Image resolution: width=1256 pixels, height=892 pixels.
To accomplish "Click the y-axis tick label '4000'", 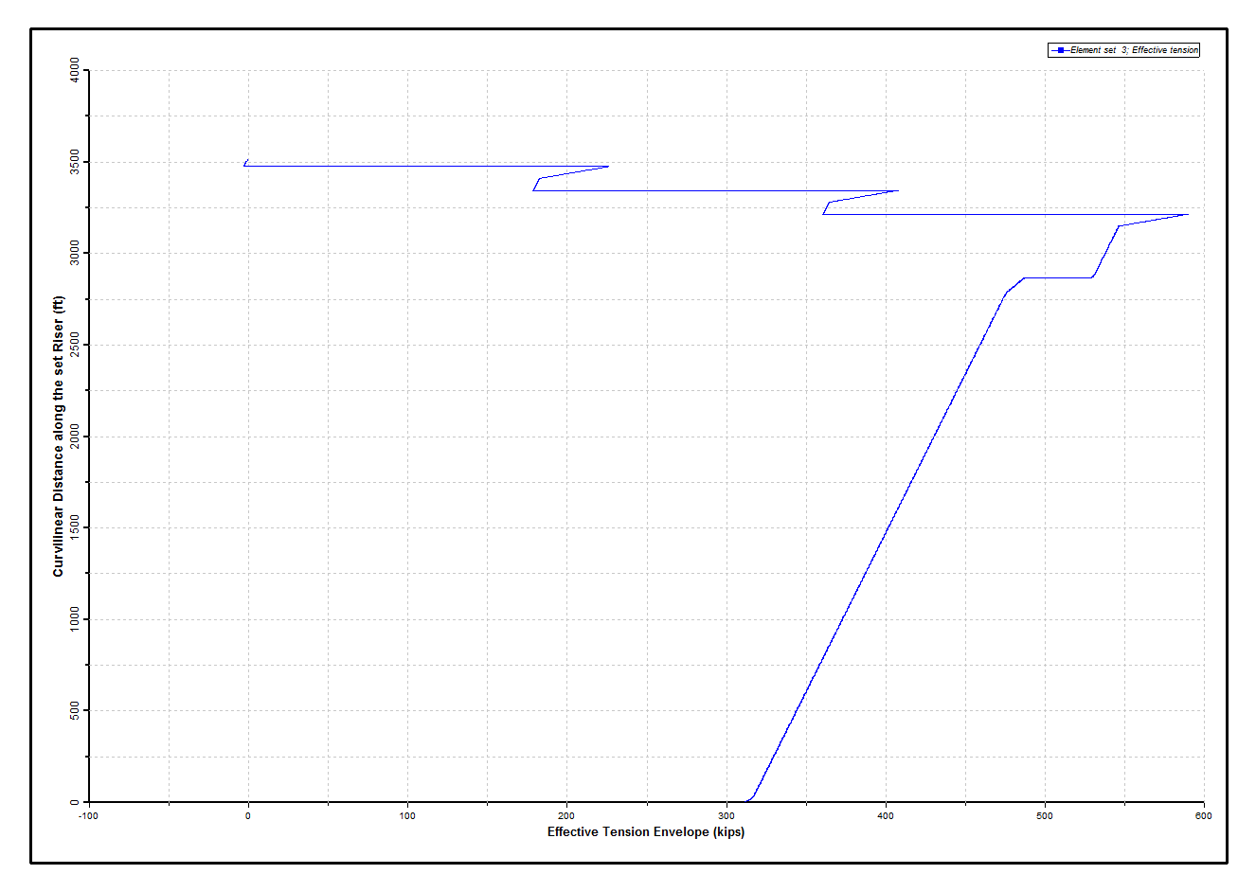I will 75,70.
